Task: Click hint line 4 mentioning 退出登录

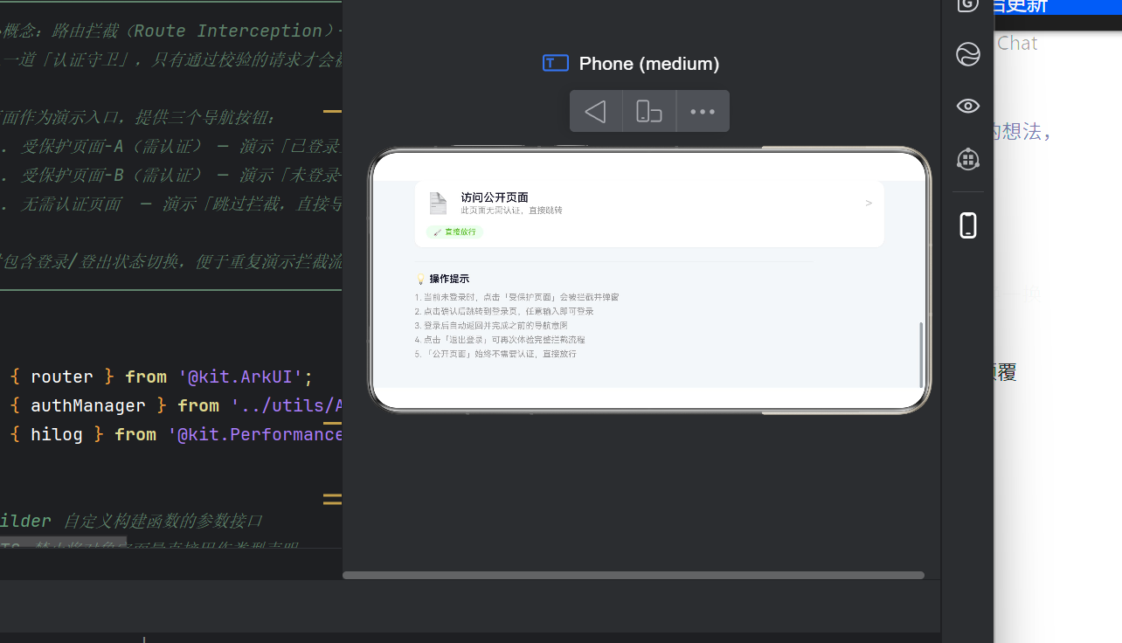Action: pyautogui.click(x=500, y=340)
